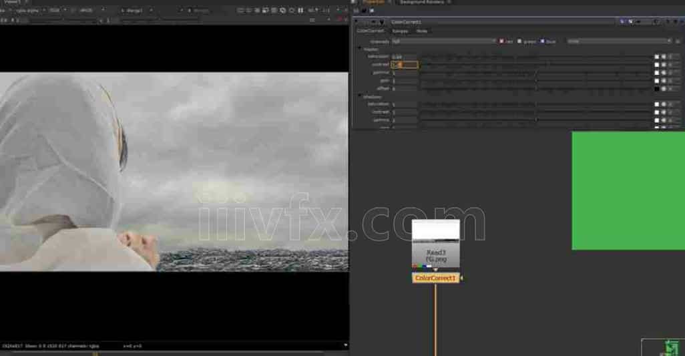Close the ColorCorrect1 properties panel

(x=680, y=22)
